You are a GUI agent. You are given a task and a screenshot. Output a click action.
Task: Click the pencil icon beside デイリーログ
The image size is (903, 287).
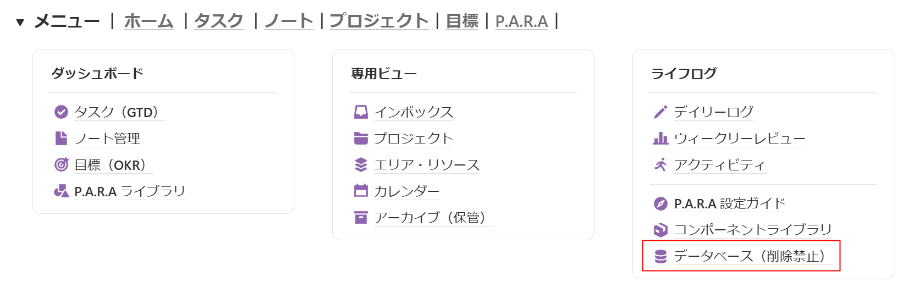660,112
